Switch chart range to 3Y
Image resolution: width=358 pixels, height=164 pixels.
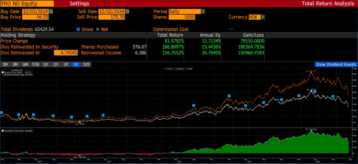[x=66, y=65]
